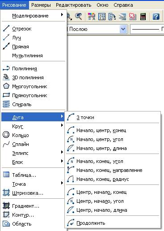Select the Полилиния tool

[x=34, y=68]
